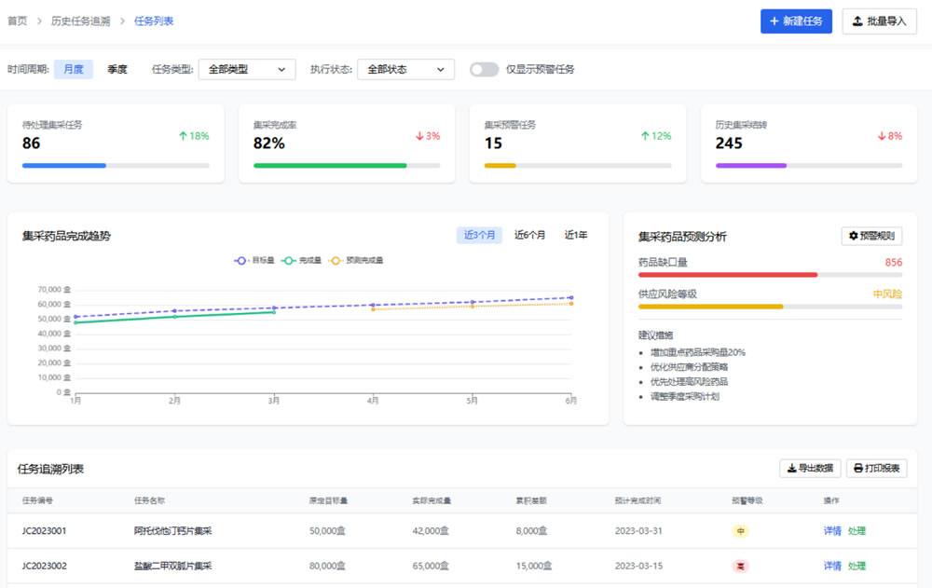Image resolution: width=932 pixels, height=588 pixels.
Task: Switch to 季度 time period
Action: pos(117,69)
